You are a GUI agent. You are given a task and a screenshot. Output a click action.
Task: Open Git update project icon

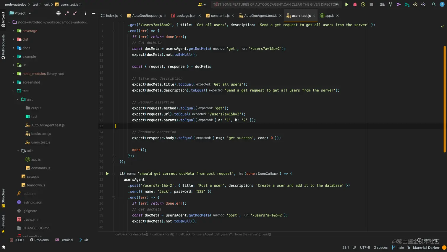(391, 4)
